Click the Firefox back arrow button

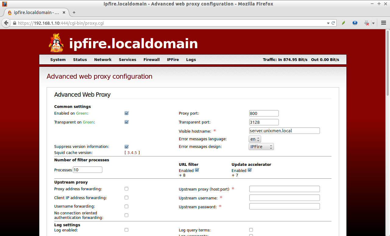click(6, 23)
